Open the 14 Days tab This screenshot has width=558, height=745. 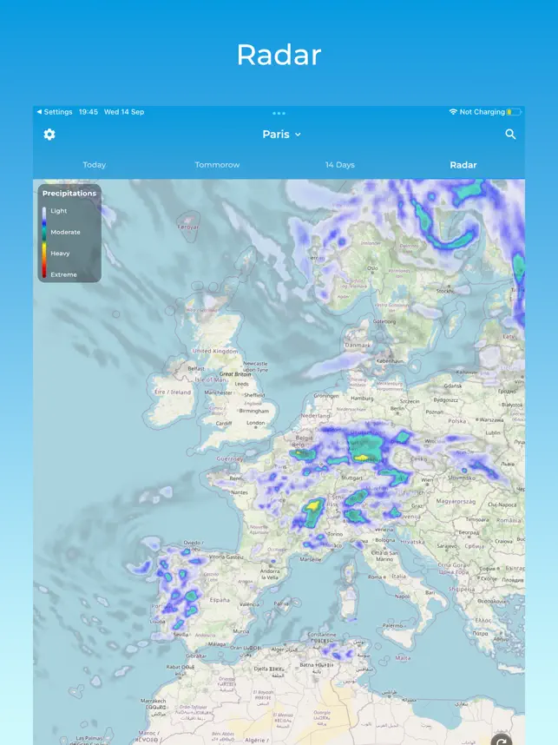click(x=340, y=165)
